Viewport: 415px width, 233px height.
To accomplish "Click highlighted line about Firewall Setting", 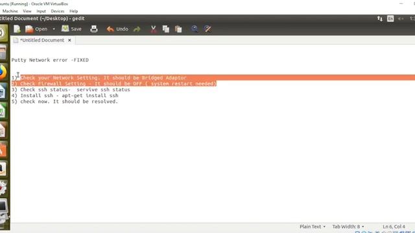I will (114, 83).
